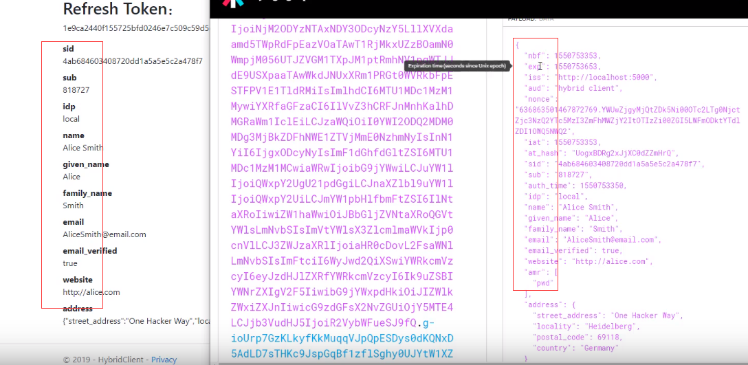Viewport: 748px width, 365px height.
Task: Open the Privacy link in the page footer
Action: pos(164,360)
